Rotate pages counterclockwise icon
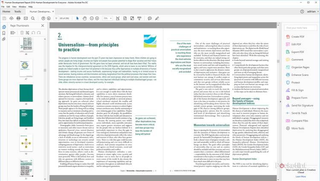Image resolution: width=320 pixels, height=181 pixels. (x=33, y=32)
